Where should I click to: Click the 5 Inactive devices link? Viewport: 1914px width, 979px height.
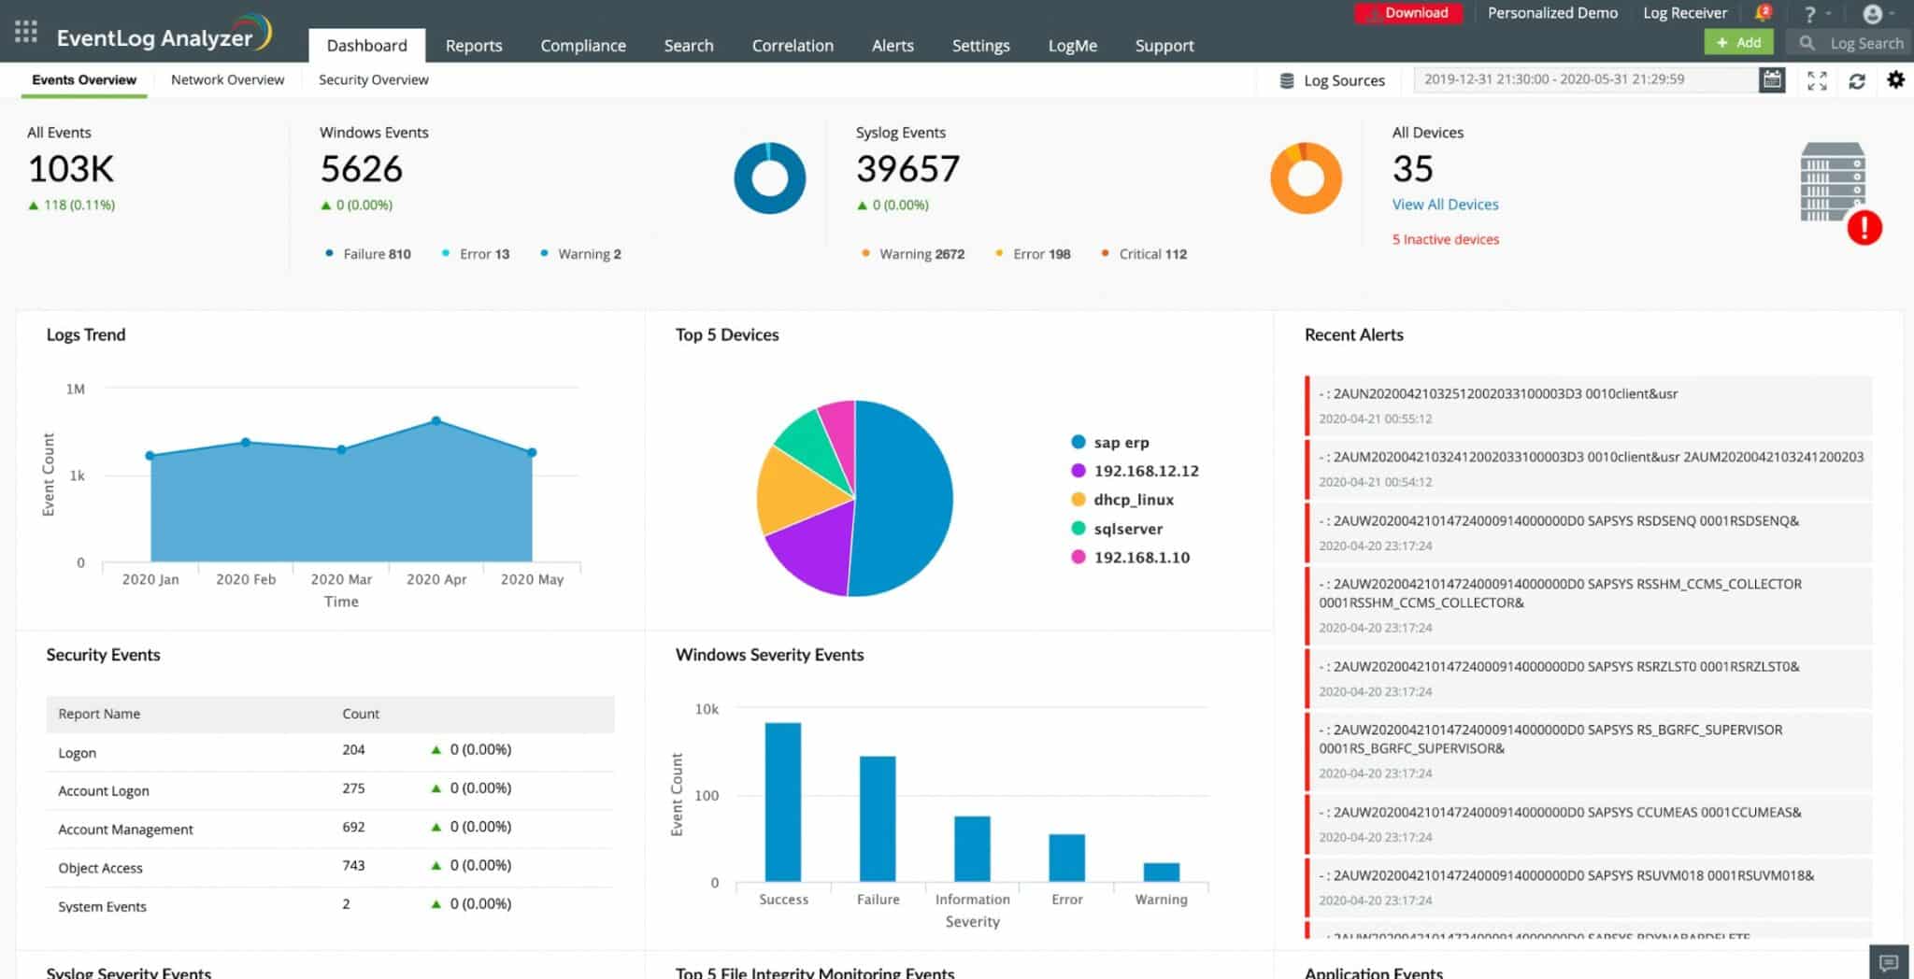pyautogui.click(x=1445, y=239)
